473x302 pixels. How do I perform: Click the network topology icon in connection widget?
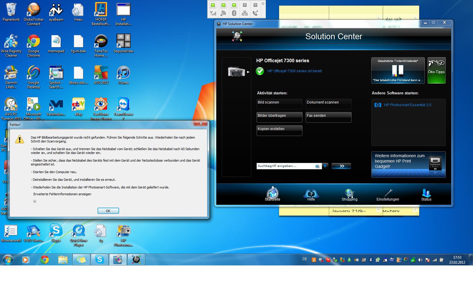(245, 13)
